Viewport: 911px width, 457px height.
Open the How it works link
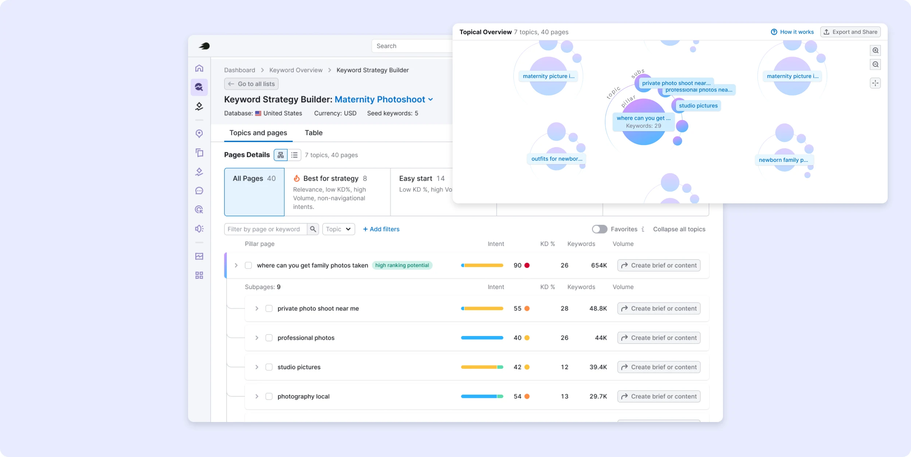(x=792, y=32)
